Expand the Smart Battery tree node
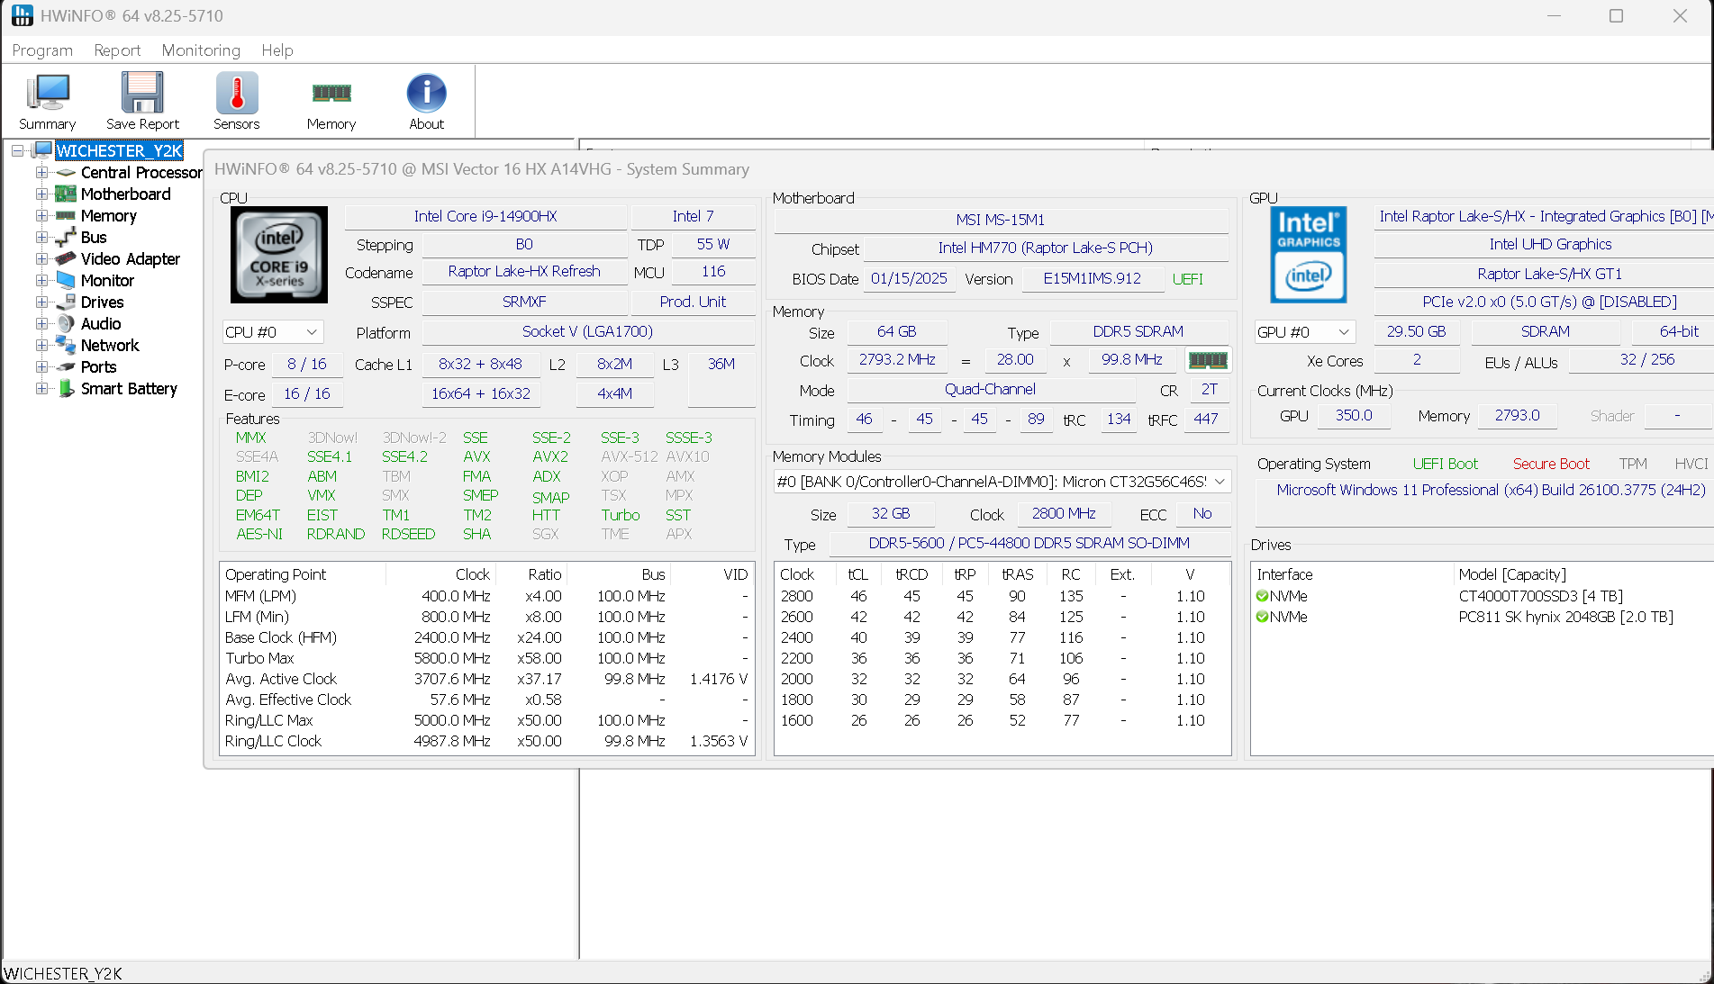 pyautogui.click(x=41, y=389)
